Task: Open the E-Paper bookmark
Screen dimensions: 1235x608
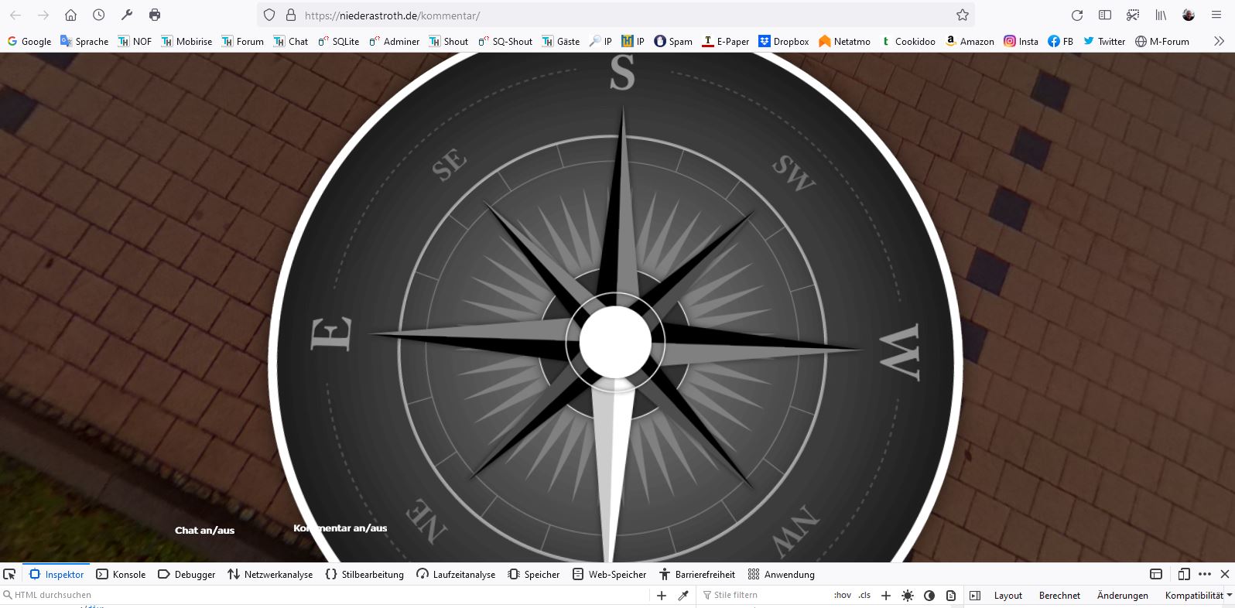Action: coord(725,41)
